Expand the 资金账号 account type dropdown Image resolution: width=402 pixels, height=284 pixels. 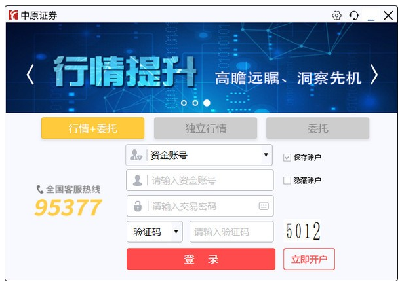click(266, 155)
